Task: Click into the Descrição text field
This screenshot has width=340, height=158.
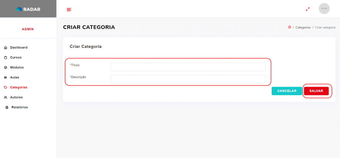Action: (188, 79)
